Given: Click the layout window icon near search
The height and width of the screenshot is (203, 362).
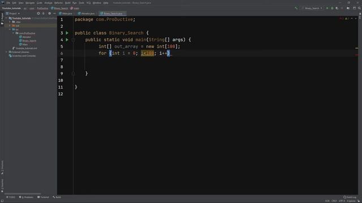Looking at the screenshot, I should coord(355,8).
